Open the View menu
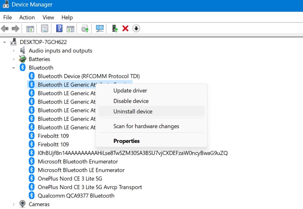Screen dimensions: 303x209 tap(48, 17)
